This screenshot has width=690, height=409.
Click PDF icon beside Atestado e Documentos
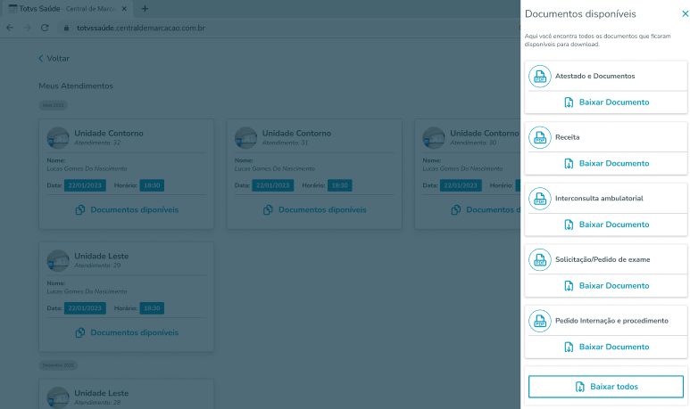tap(540, 77)
